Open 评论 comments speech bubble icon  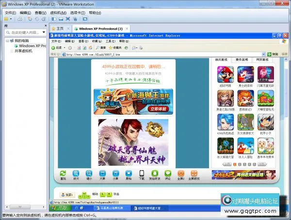click(x=168, y=173)
